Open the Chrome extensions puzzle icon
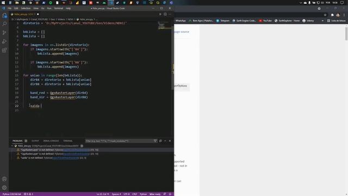348x196 pixels. [x=332, y=15]
